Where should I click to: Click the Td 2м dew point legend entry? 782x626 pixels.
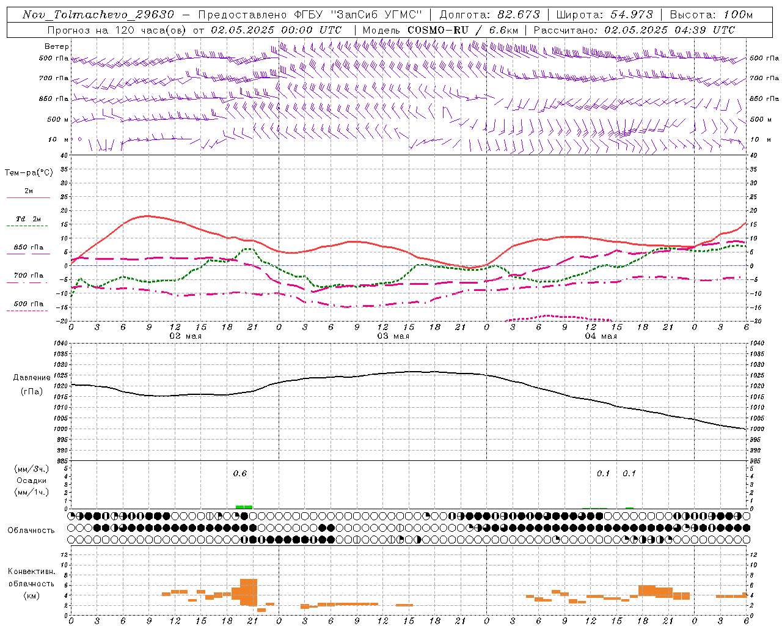[x=28, y=219]
